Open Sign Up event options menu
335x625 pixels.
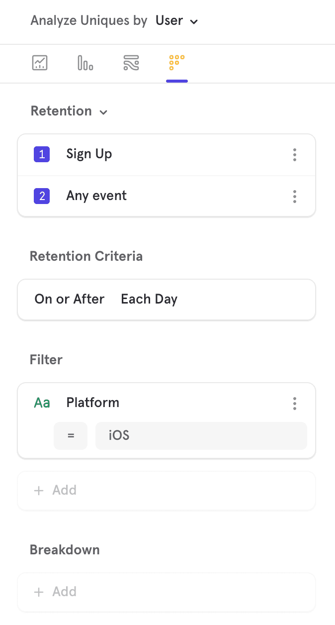click(x=295, y=155)
